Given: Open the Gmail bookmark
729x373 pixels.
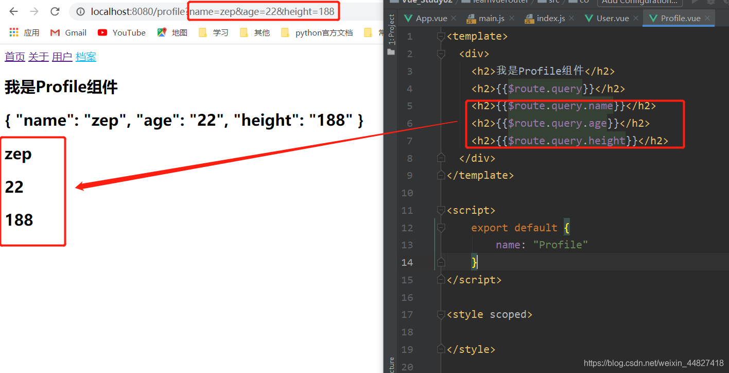Looking at the screenshot, I should coord(68,32).
